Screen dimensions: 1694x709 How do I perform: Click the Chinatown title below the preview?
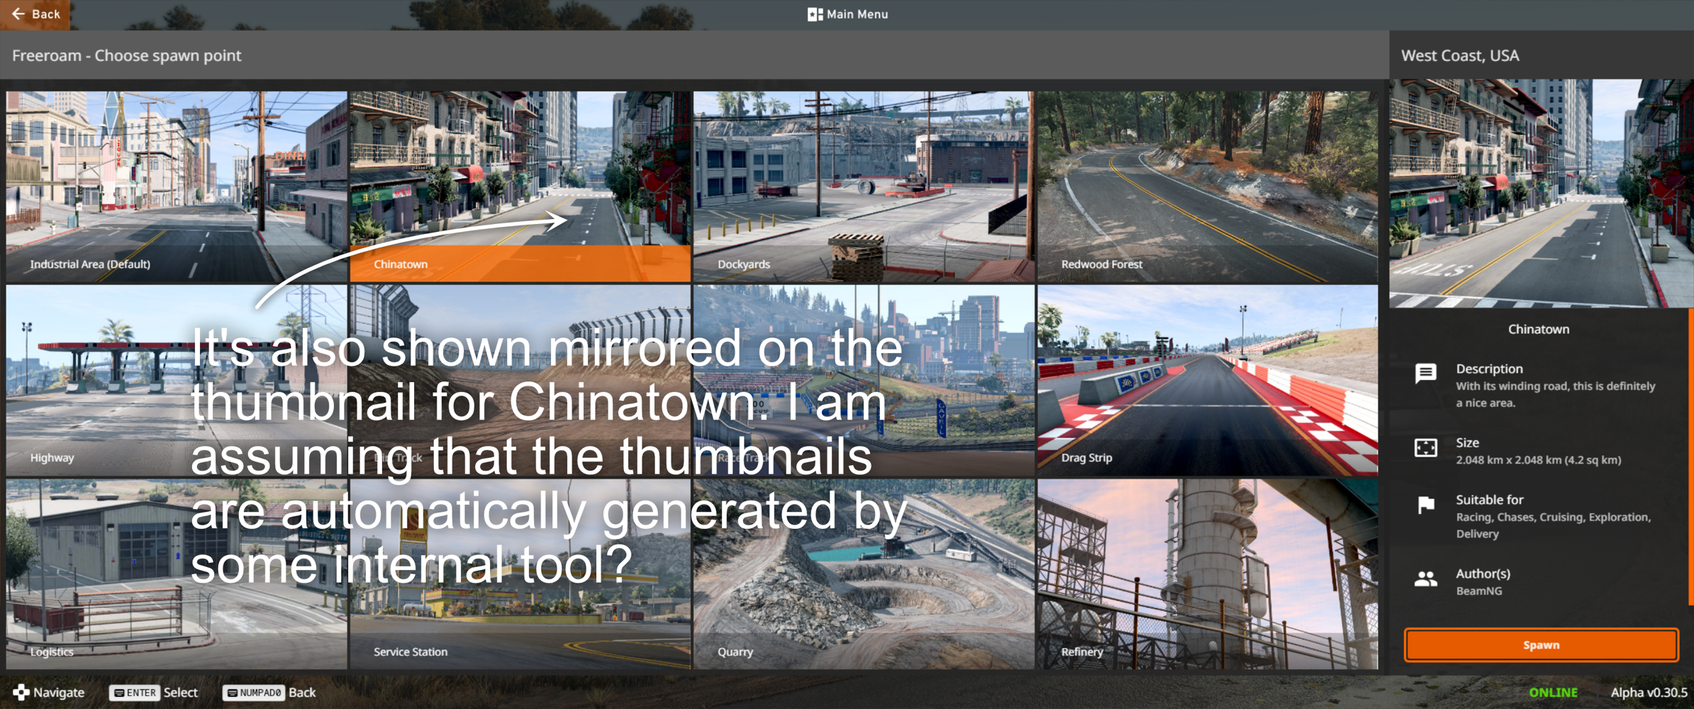click(1538, 329)
